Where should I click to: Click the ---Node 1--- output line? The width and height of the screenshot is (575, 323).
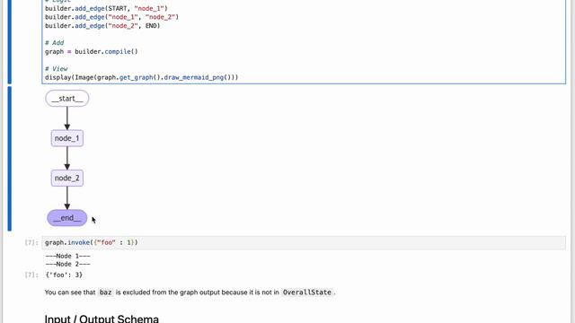tap(68, 256)
